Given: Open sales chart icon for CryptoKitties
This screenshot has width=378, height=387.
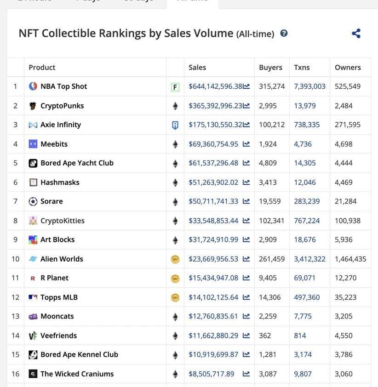Looking at the screenshot, I should (x=246, y=221).
